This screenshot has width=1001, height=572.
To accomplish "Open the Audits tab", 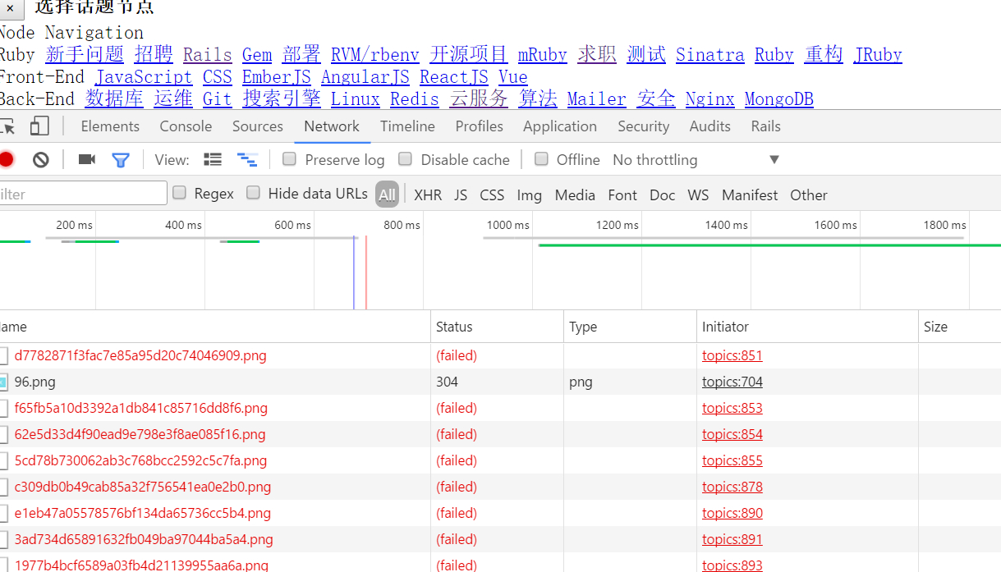I will 710,126.
